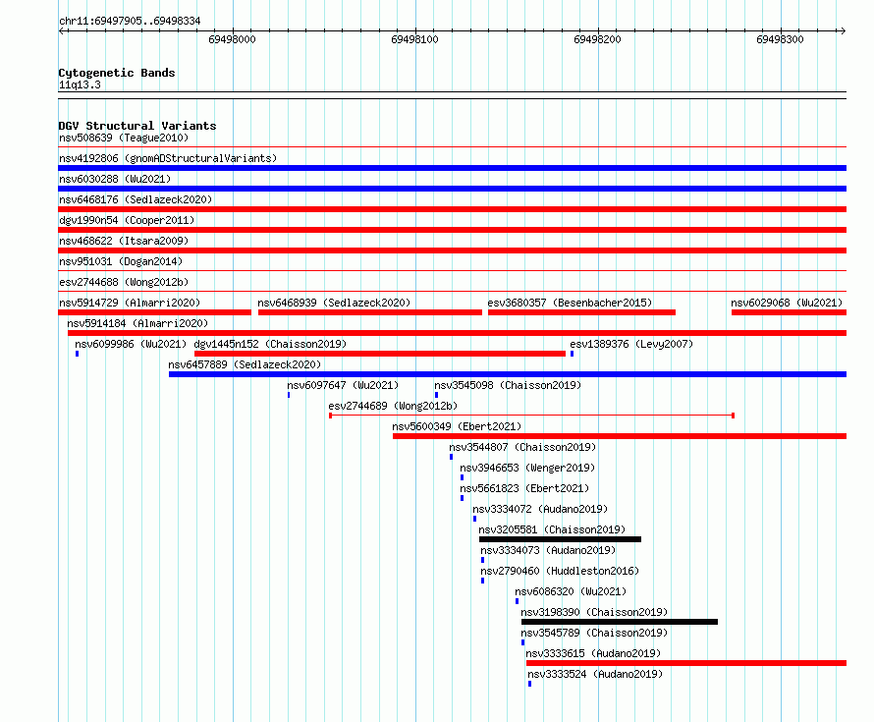874x722 pixels.
Task: Click the nsv5914729 (Almarri2020) red bar
Action: coord(154,312)
